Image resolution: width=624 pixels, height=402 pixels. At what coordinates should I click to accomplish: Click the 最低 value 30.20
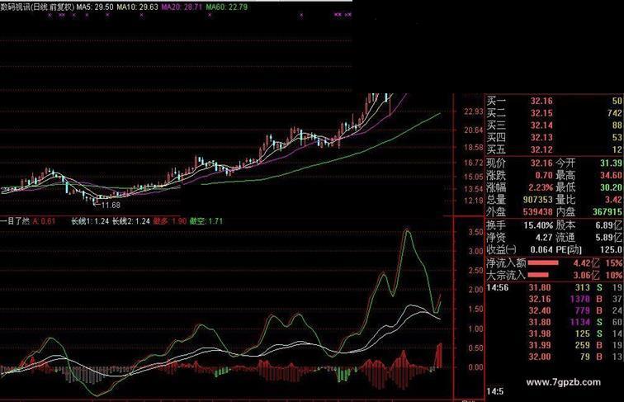(x=611, y=187)
